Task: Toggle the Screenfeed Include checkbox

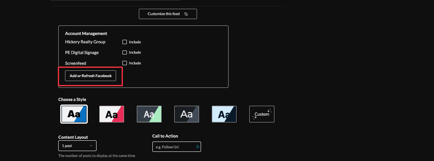Action: [124, 63]
